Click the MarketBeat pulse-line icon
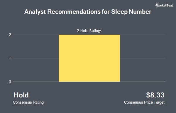 pos(157,5)
